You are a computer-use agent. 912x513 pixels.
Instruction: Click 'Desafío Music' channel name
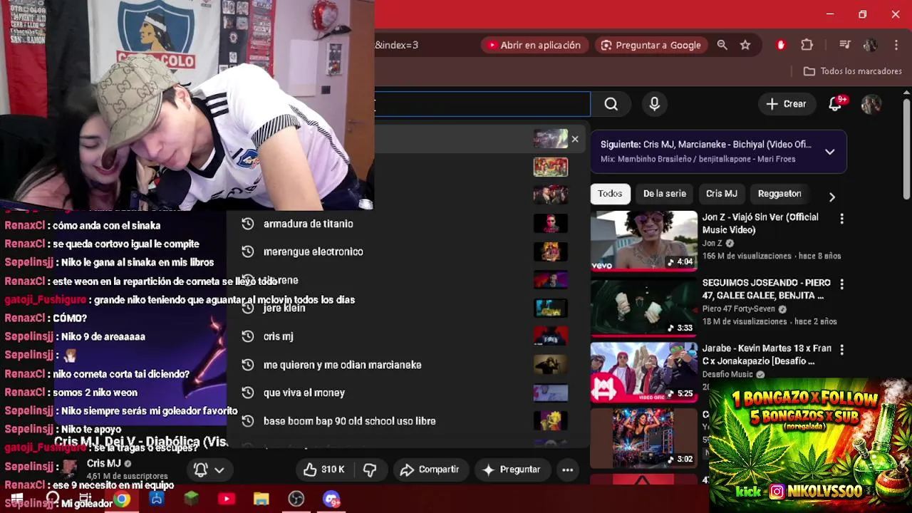point(727,375)
